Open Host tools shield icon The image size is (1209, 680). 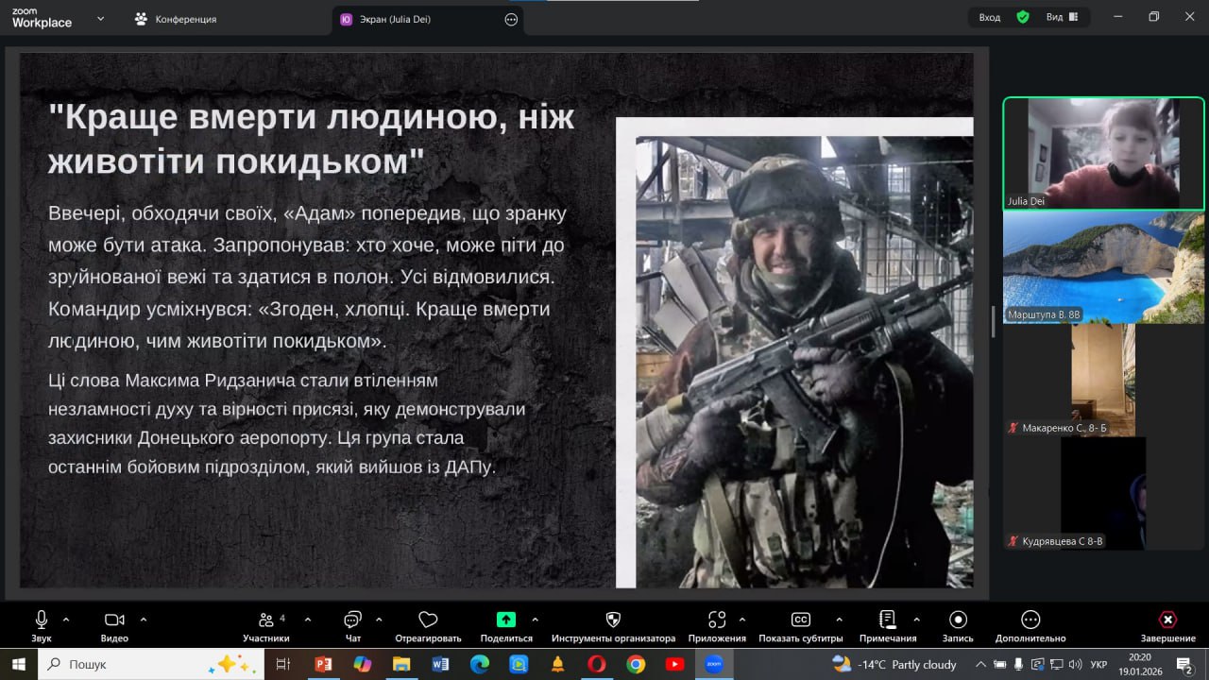pyautogui.click(x=613, y=620)
